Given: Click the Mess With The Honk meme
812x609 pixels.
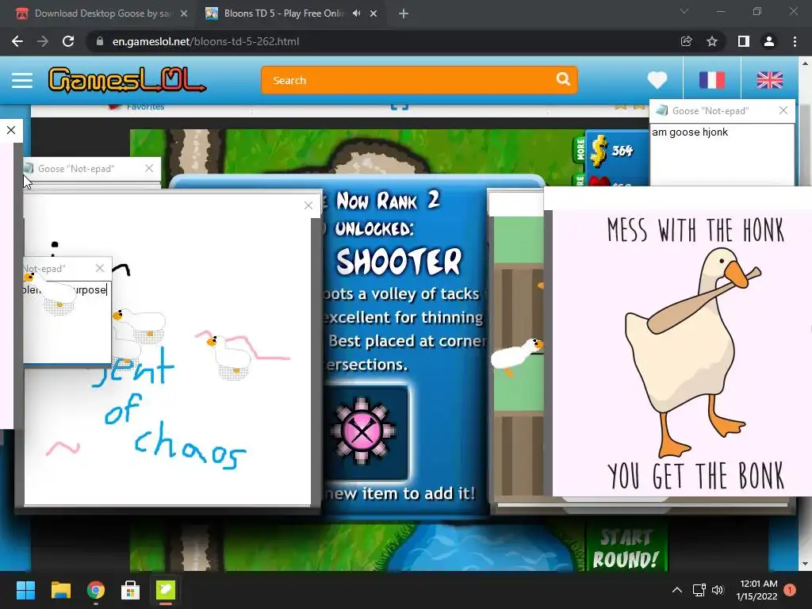Looking at the screenshot, I should 682,353.
